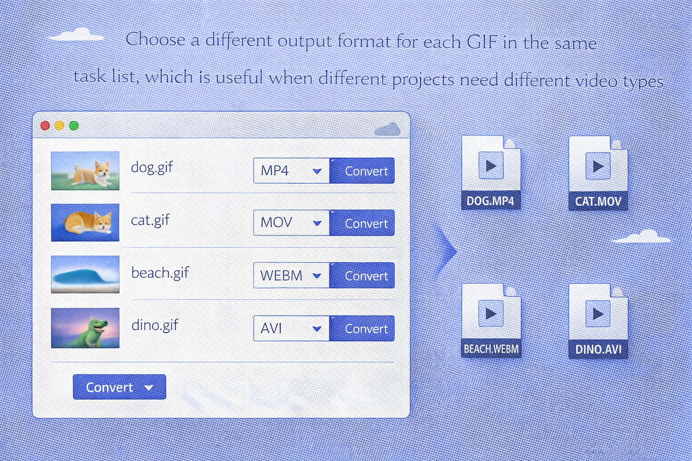Screen dimensions: 692x461
Task: Click the red close window dot
Action: click(45, 126)
